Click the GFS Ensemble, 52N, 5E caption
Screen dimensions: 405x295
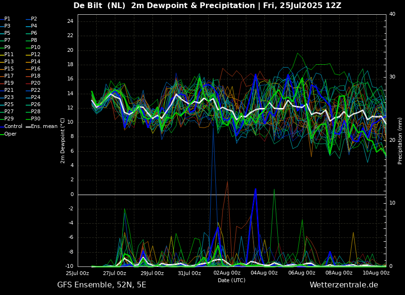101,285
